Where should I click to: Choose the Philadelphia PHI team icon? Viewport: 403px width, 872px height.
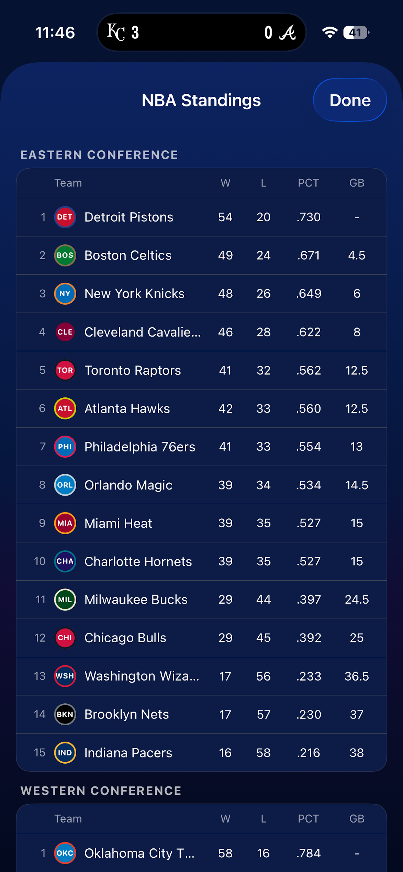pos(65,446)
